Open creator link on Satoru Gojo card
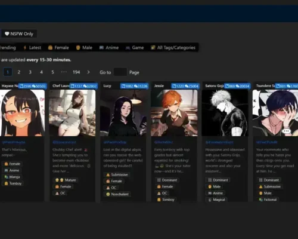This screenshot has height=239, width=298. coord(219,142)
